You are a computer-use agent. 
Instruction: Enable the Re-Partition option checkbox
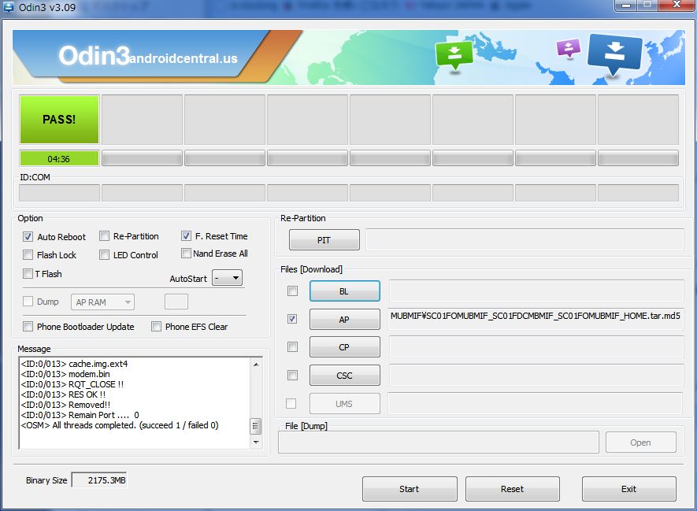(x=105, y=236)
